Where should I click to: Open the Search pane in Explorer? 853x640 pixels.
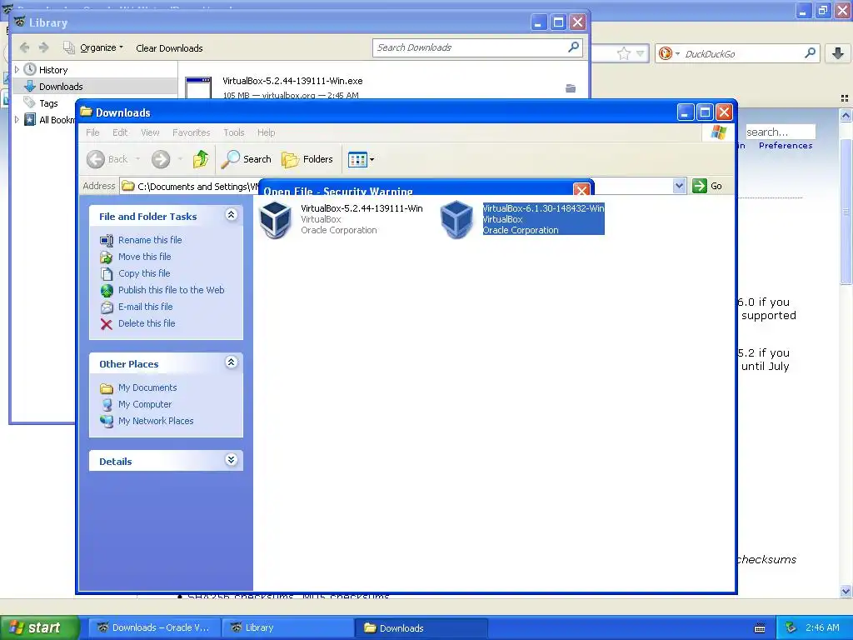coord(247,159)
